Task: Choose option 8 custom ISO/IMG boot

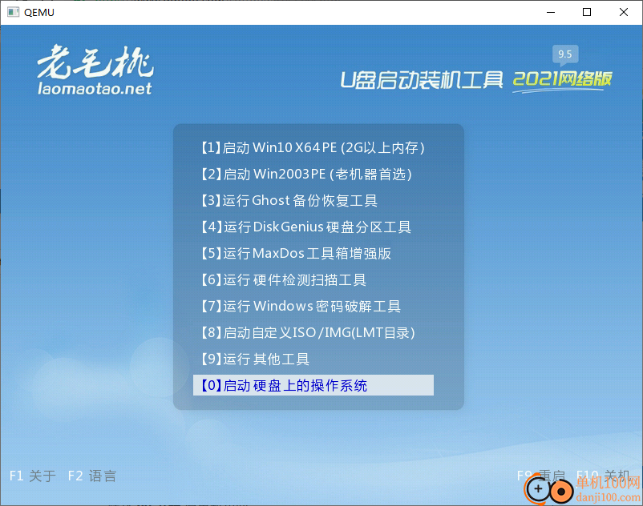Action: point(308,333)
